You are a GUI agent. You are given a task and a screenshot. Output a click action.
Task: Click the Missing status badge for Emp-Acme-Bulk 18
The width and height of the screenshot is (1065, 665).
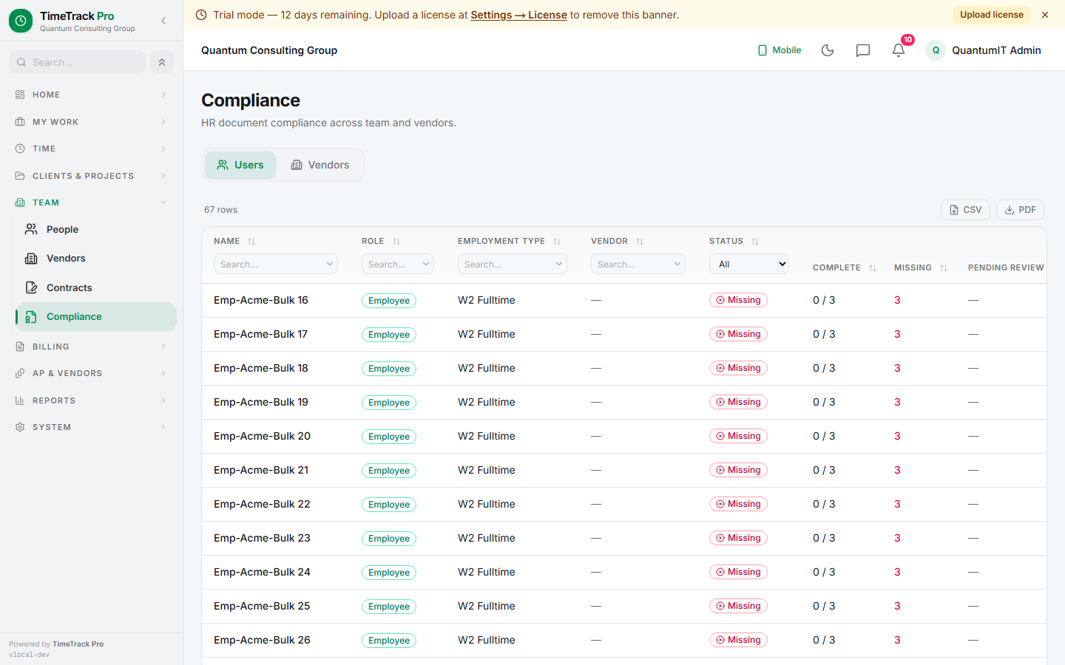pos(738,368)
